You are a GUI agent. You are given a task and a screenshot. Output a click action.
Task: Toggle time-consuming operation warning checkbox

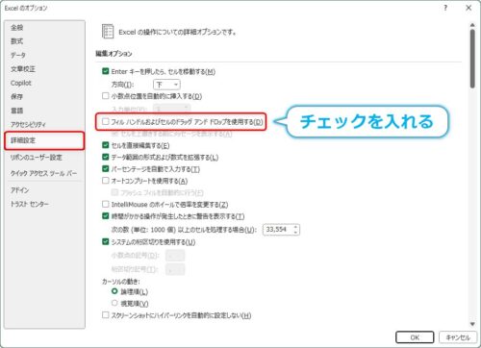pyautogui.click(x=105, y=216)
